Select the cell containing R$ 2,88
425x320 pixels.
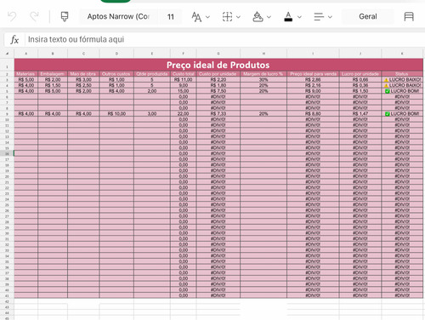313,80
